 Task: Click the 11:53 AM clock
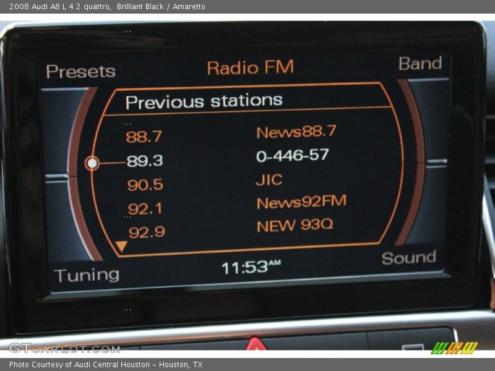tap(251, 267)
